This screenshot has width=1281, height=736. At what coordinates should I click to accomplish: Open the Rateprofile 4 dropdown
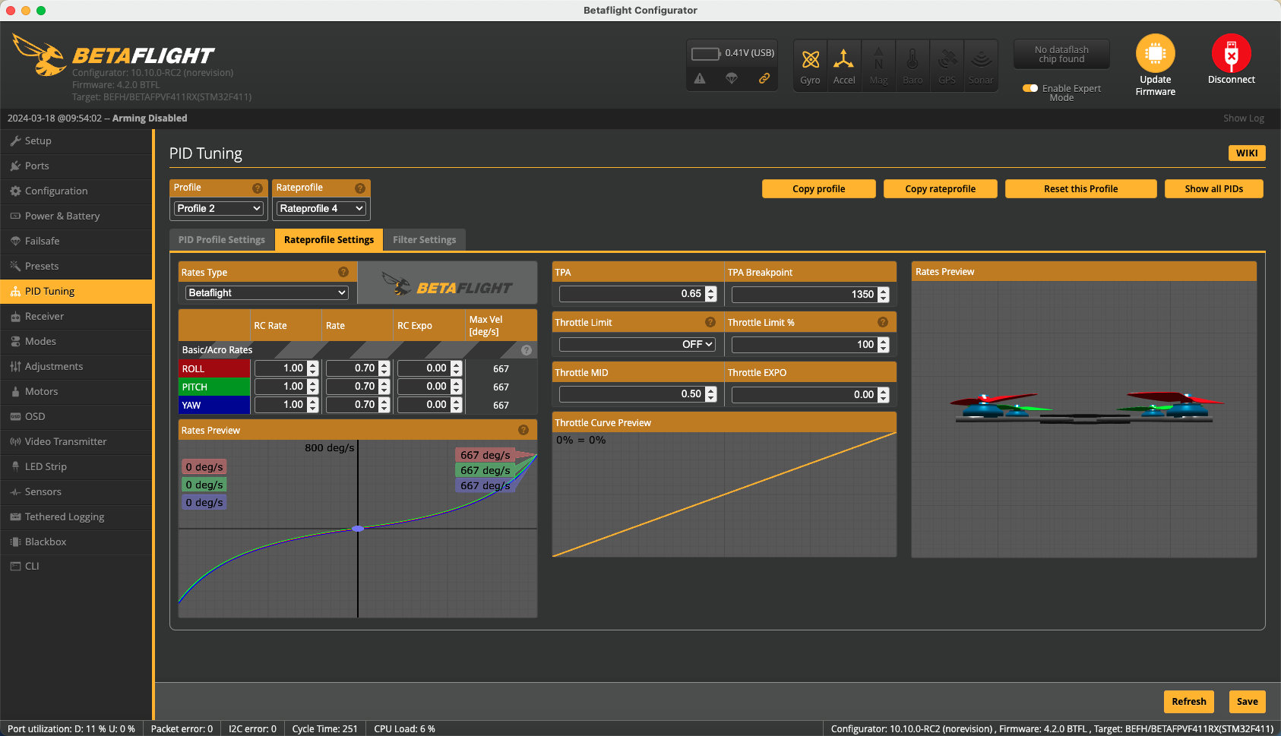(x=321, y=208)
